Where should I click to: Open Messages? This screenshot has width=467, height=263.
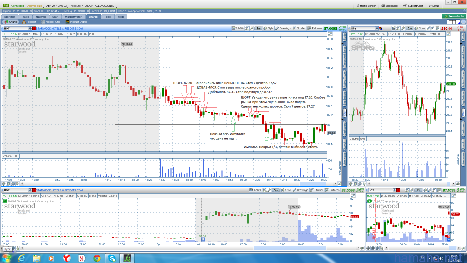(x=390, y=6)
